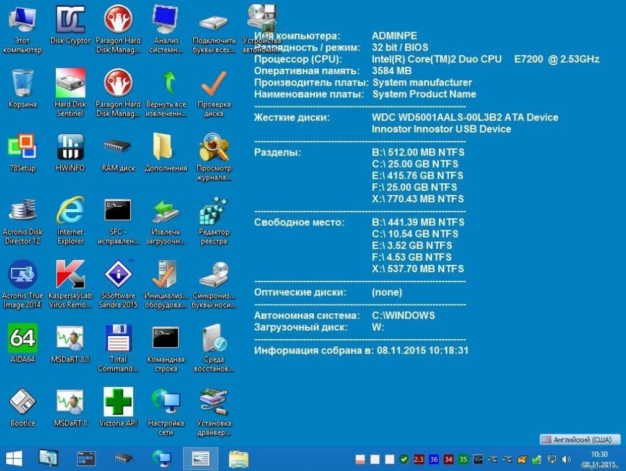Launch Hard Disk Sentinel
The image size is (626, 471).
point(70,93)
